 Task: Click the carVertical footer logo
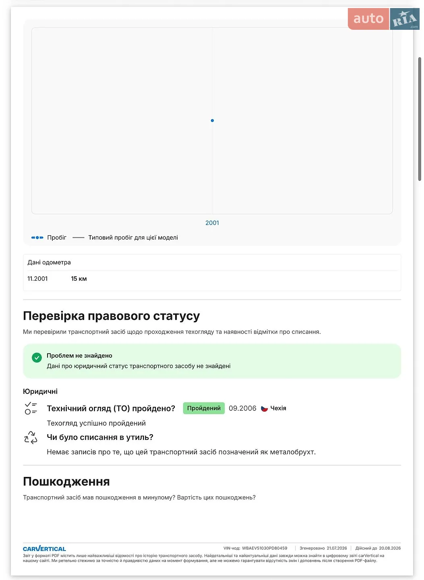44,549
